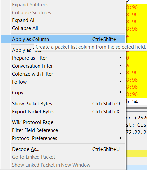This screenshot has width=147, height=170.
Task: Open the Copy submenu arrow
Action: click(121, 92)
